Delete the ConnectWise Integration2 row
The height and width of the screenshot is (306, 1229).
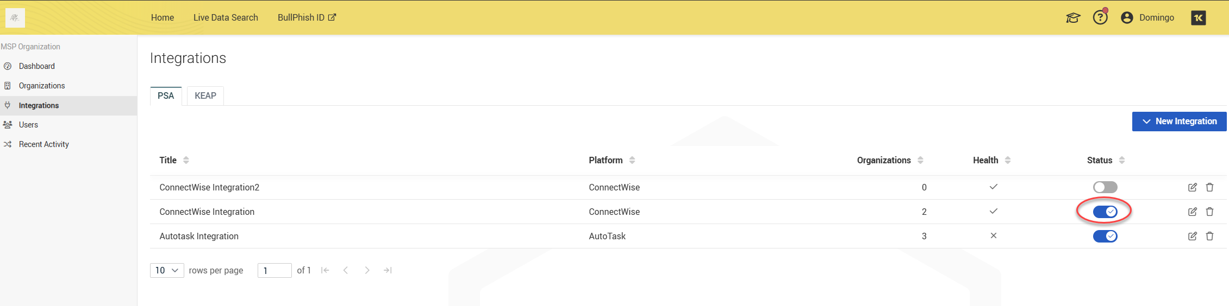click(1209, 187)
